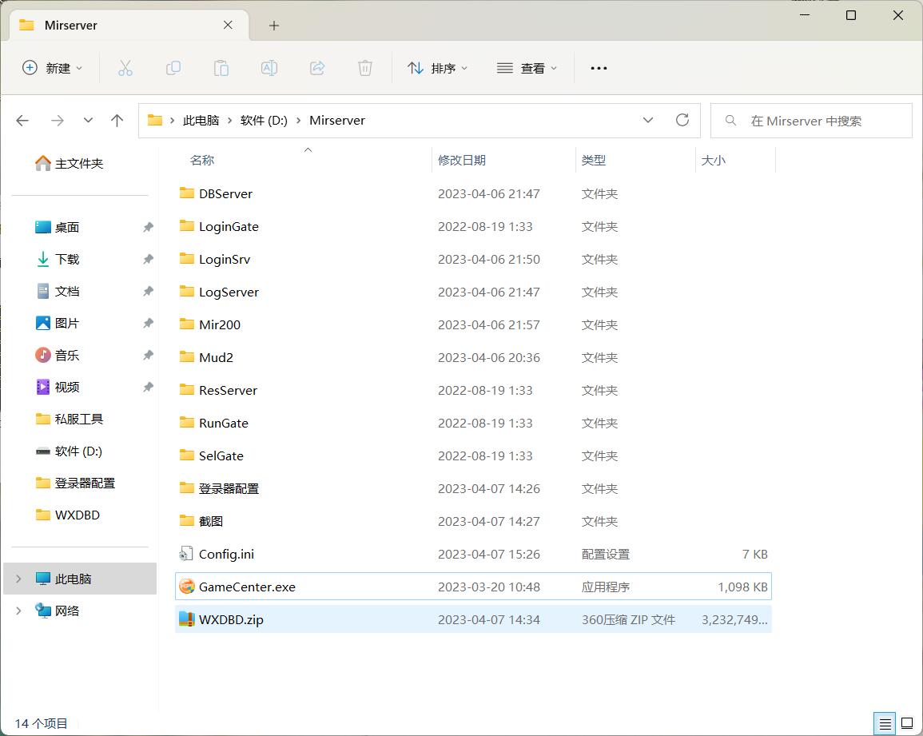
Task: Expand This PC (此电脑) tree node
Action: point(18,579)
